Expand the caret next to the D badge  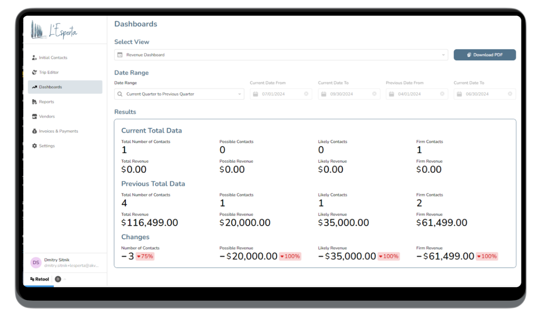(x=65, y=279)
